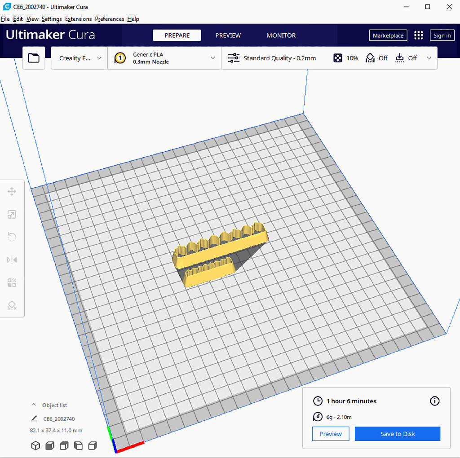Click the print info circle icon

(x=434, y=401)
